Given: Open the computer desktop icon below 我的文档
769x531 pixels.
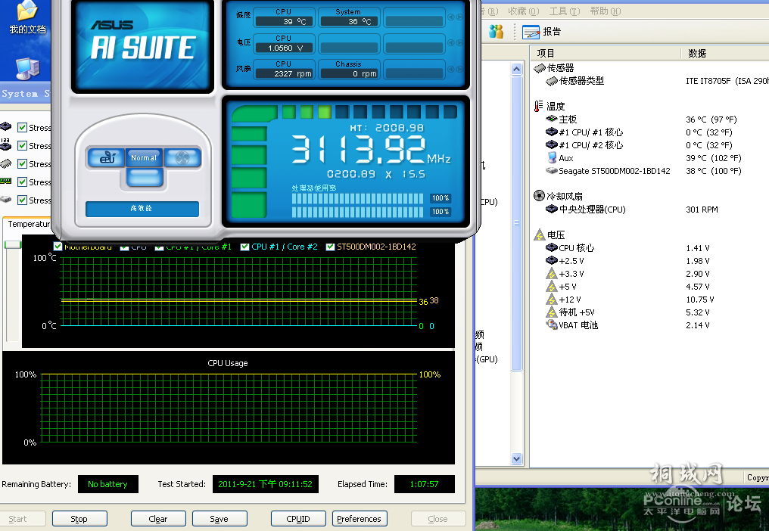Looking at the screenshot, I should pyautogui.click(x=27, y=69).
